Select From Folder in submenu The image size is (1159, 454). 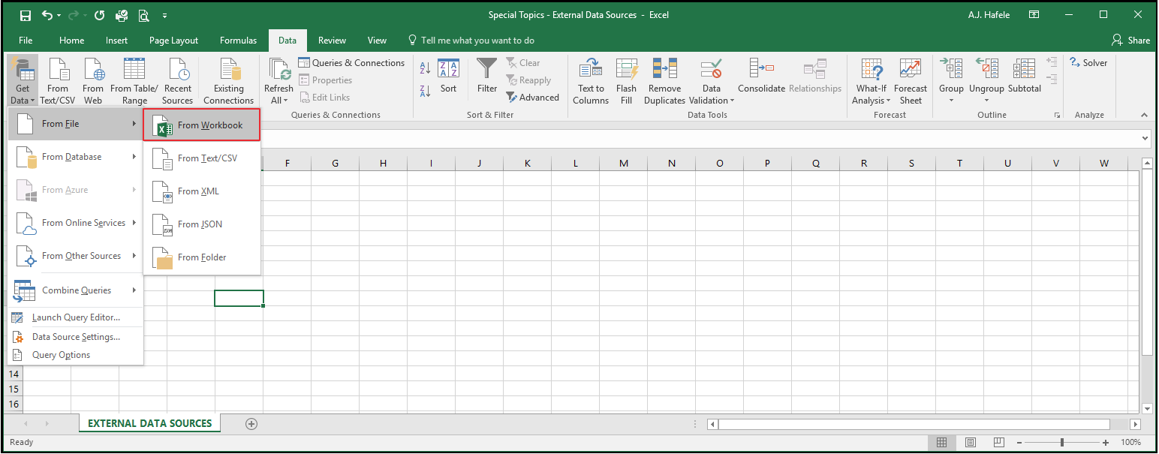pos(202,257)
